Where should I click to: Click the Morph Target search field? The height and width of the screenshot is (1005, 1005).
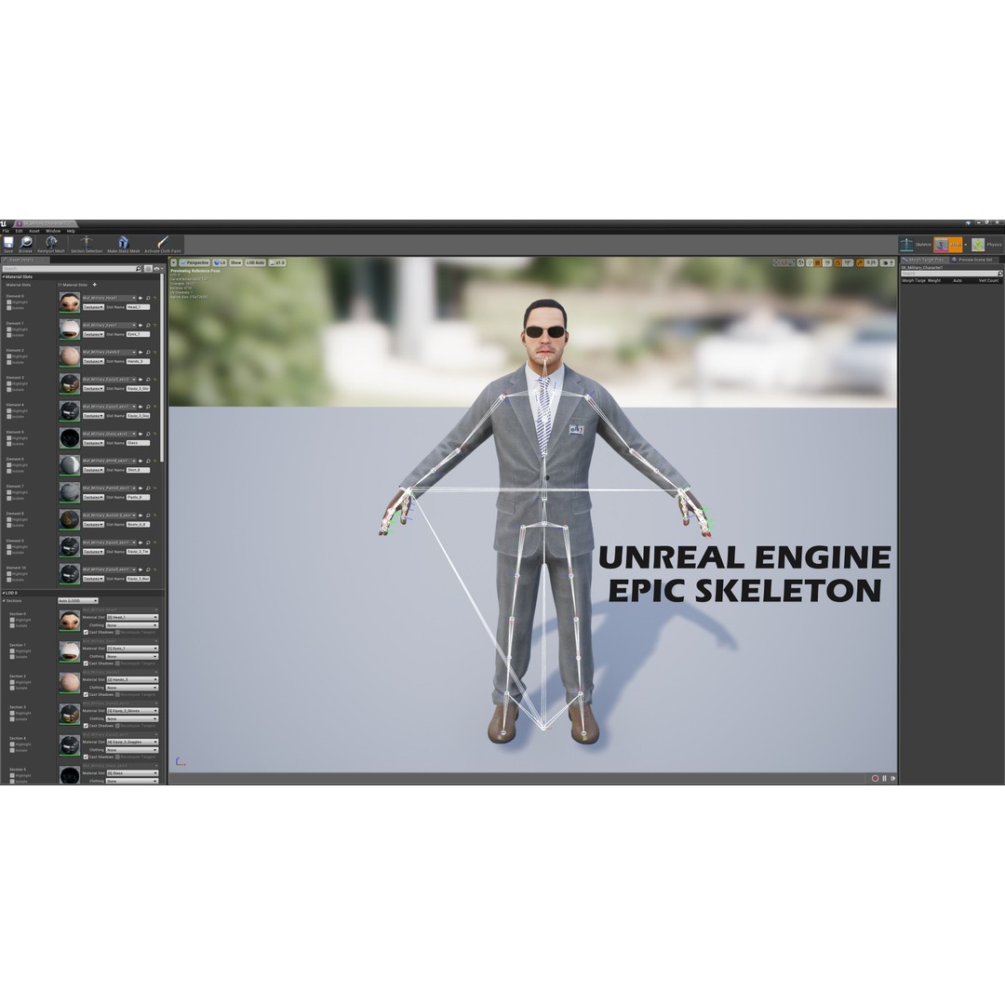click(951, 274)
